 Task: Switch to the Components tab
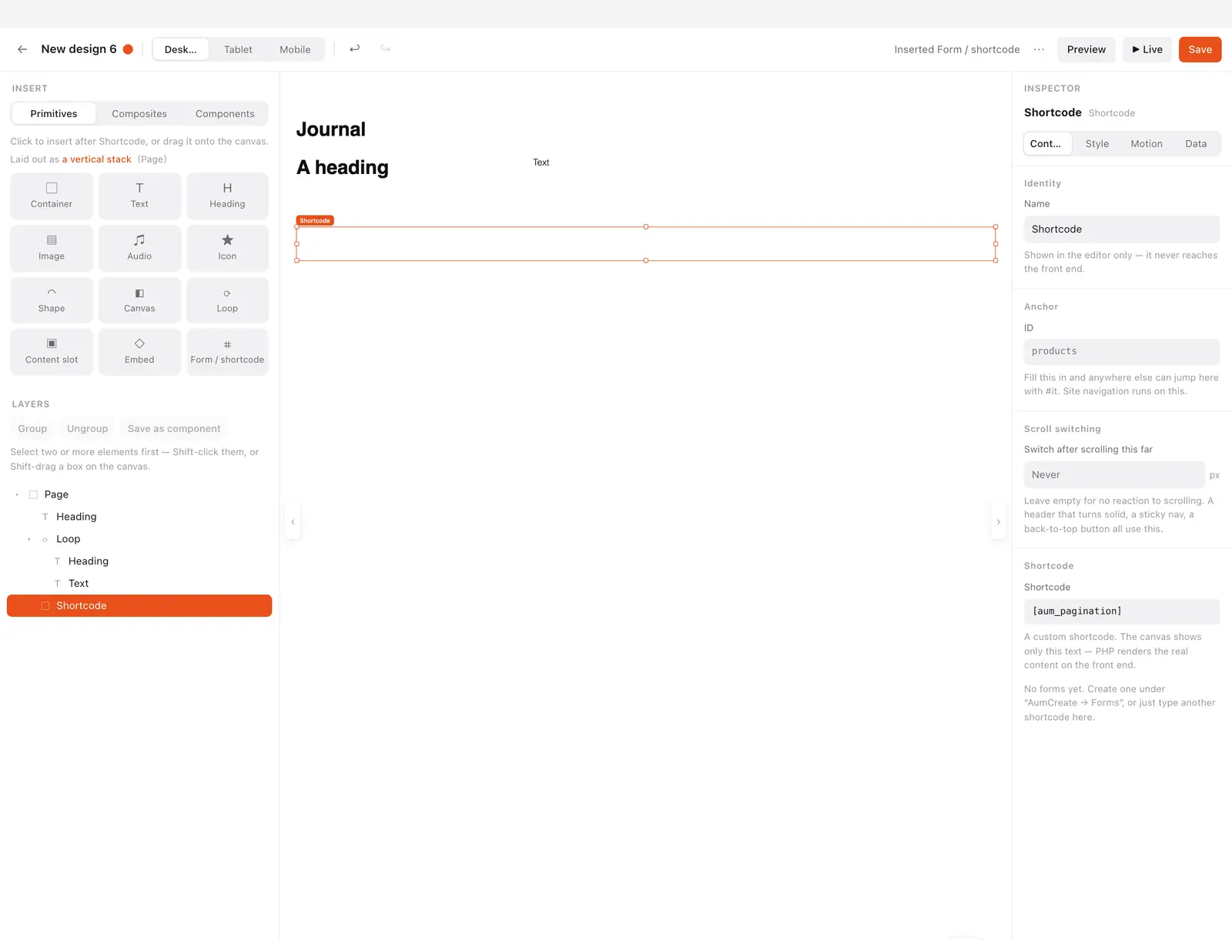(x=225, y=113)
